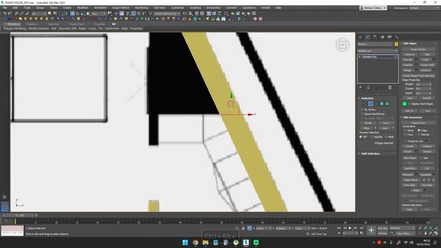Switch to Edge sub-object selection
Image resolution: width=441 pixels, height=248 pixels.
pyautogui.click(x=371, y=104)
